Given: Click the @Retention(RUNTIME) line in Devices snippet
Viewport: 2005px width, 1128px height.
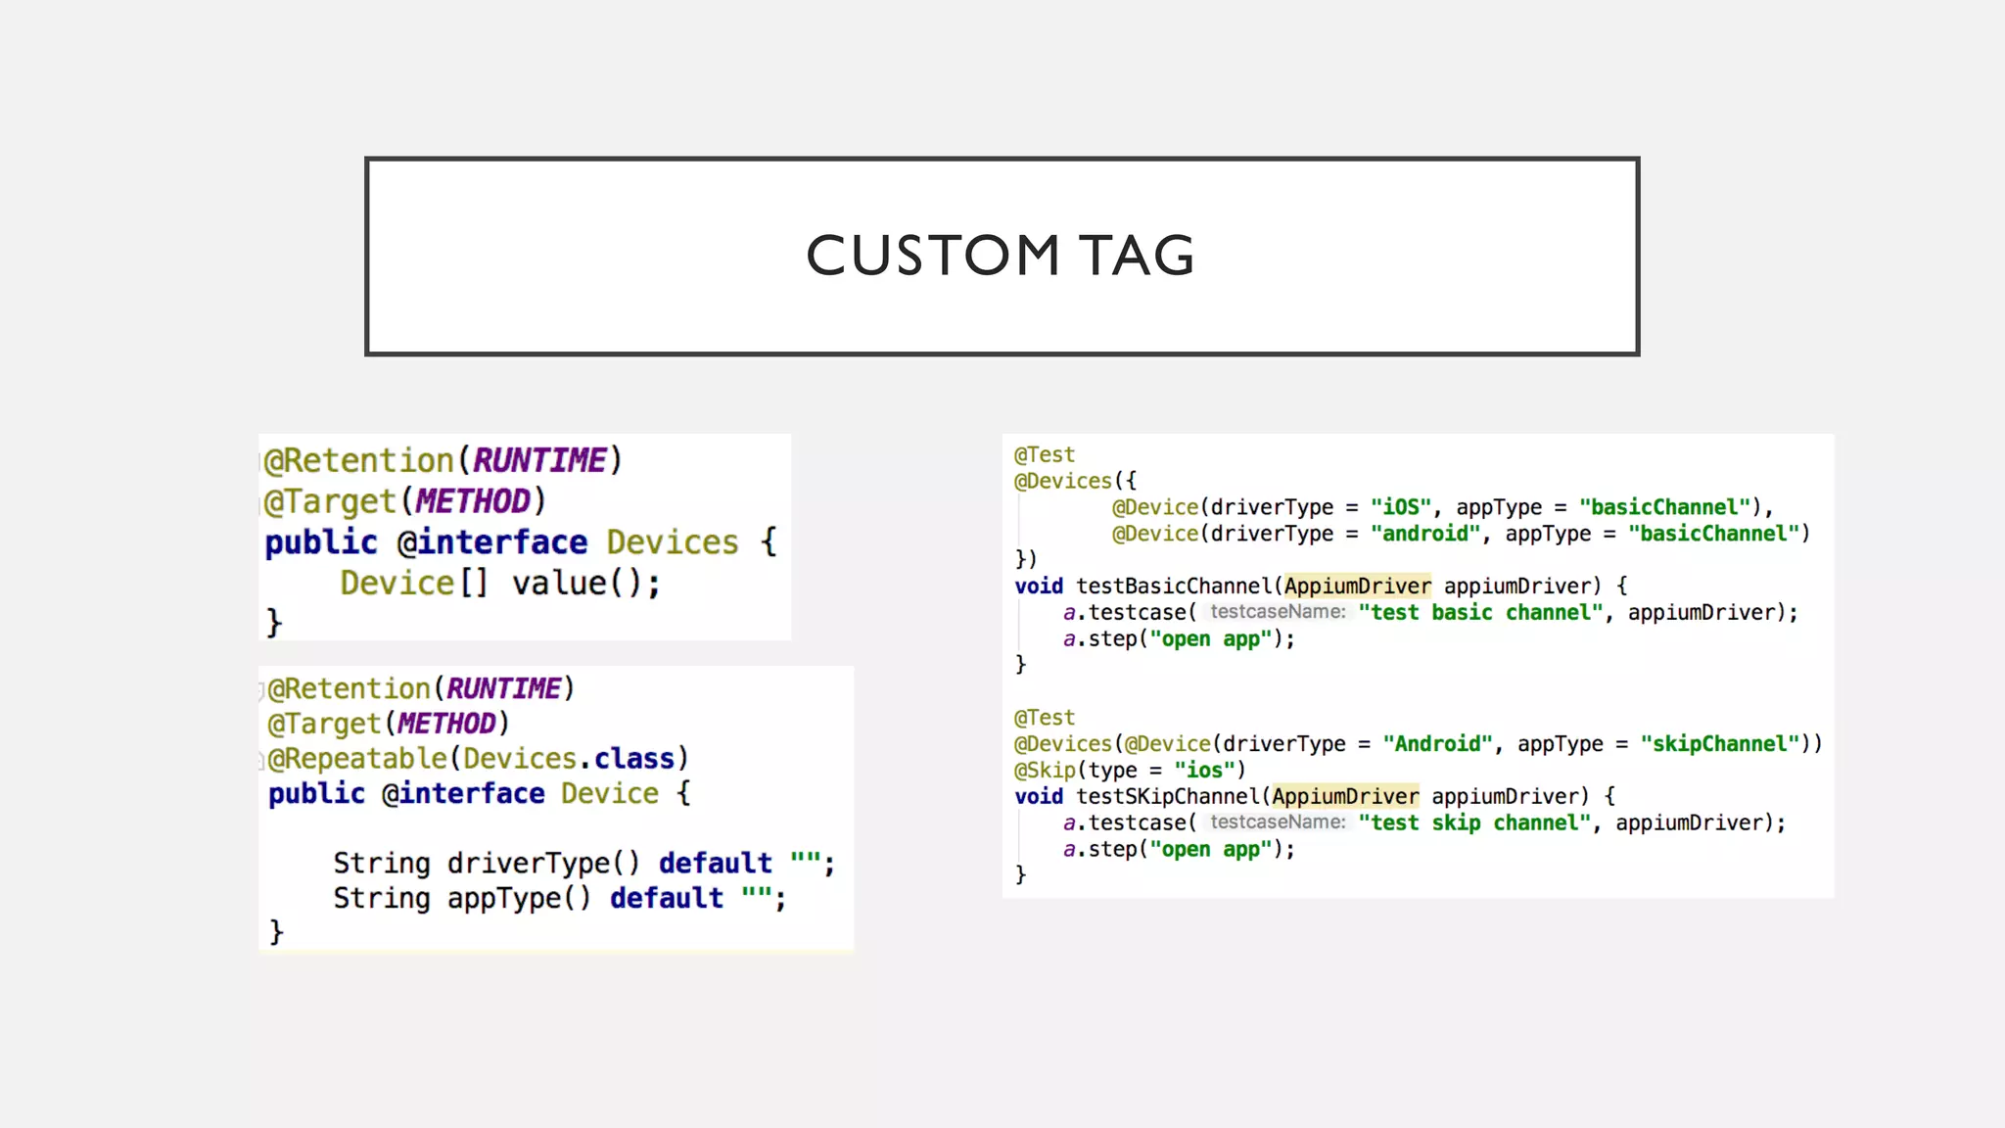Looking at the screenshot, I should coord(443,460).
